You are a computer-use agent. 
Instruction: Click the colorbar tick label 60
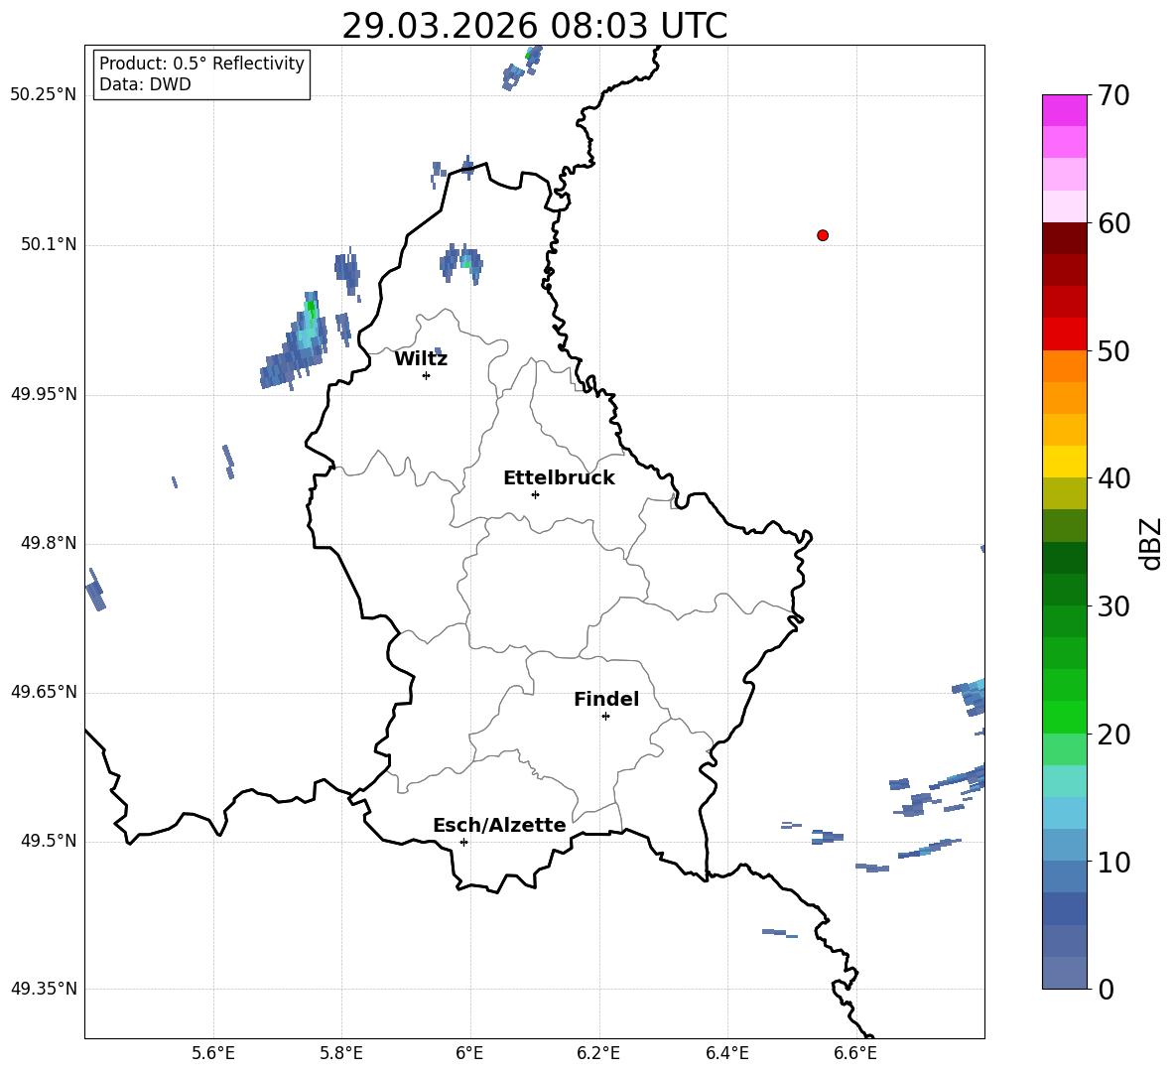1113,223
